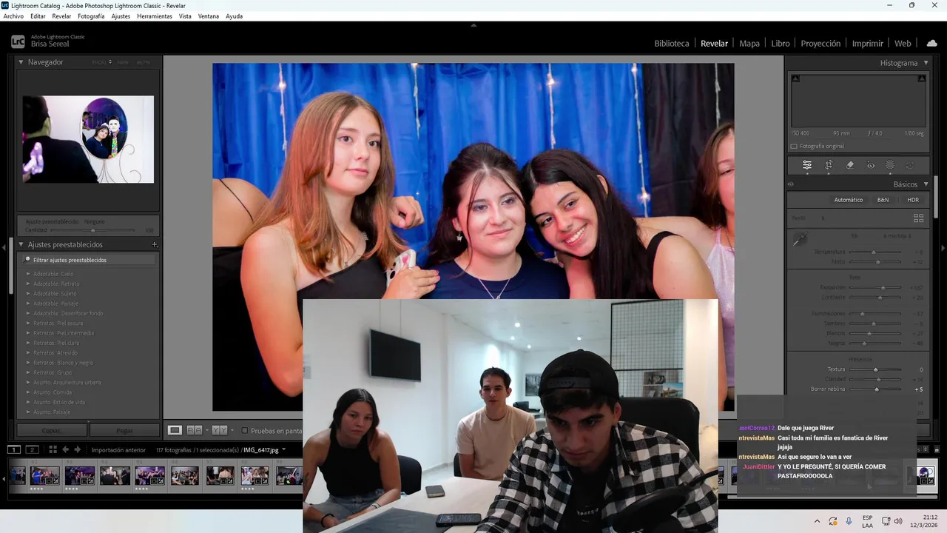This screenshot has height=533, width=947.
Task: Switch to the R|A reference view
Action: click(195, 430)
